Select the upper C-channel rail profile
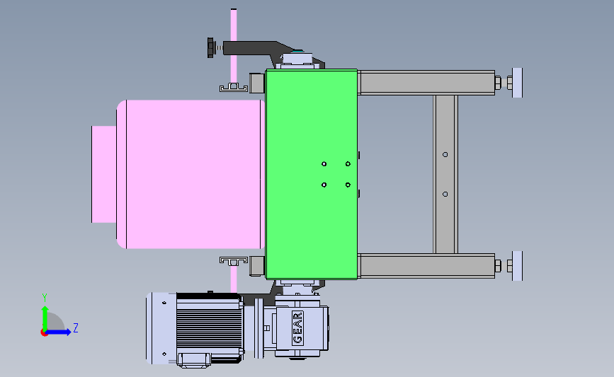This screenshot has width=614, height=377. tap(234, 88)
